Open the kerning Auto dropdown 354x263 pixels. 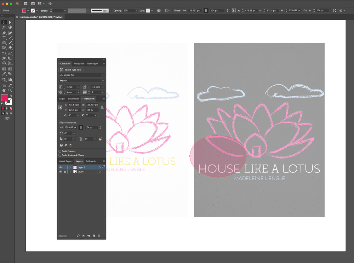pyautogui.click(x=78, y=92)
